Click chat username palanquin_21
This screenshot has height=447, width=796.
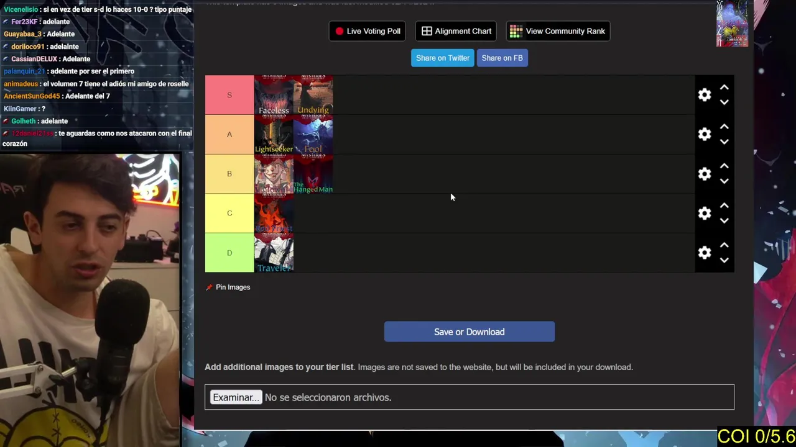pyautogui.click(x=24, y=71)
